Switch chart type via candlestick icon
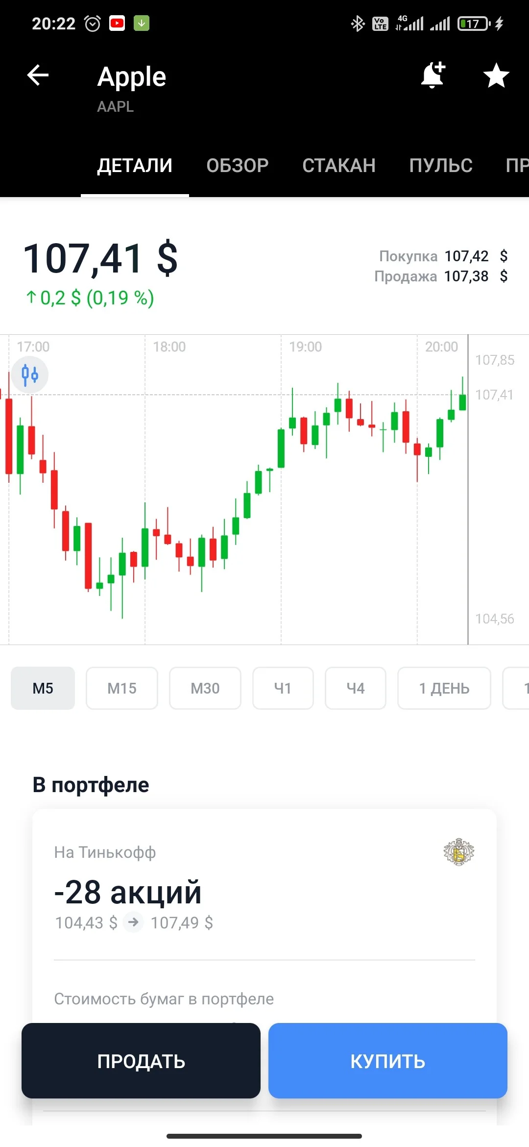 point(30,375)
